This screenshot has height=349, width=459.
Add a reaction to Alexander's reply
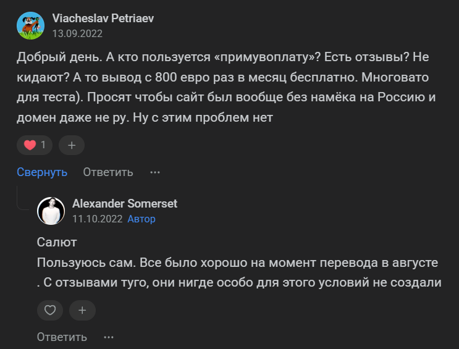(x=82, y=310)
